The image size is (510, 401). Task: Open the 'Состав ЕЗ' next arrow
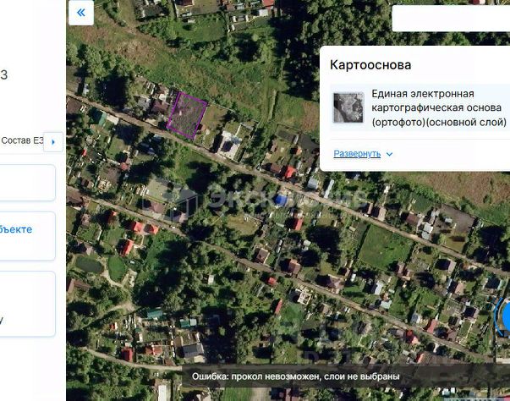pyautogui.click(x=53, y=142)
